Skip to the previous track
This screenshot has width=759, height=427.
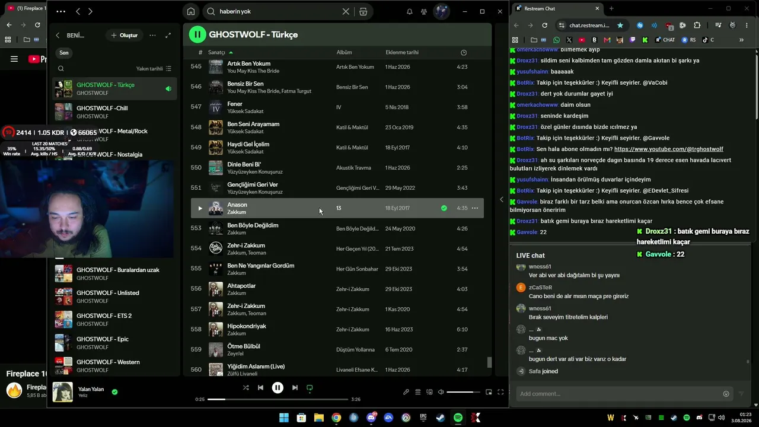[260, 388]
